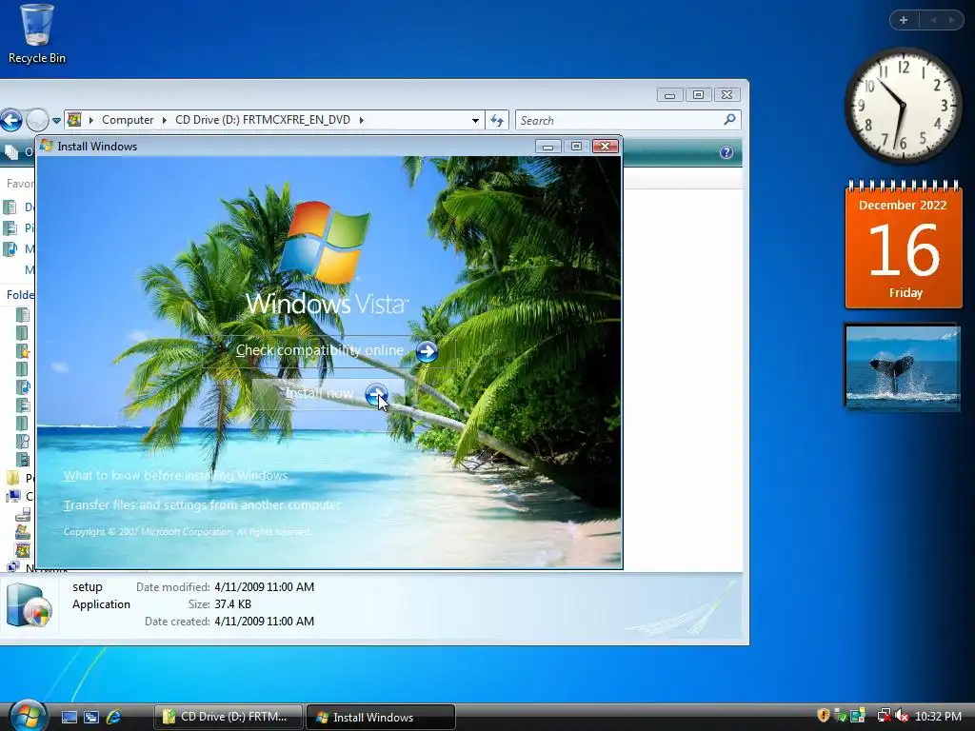Screen dimensions: 975x731
Task: Select the Folders header in navigation pane
Action: (19, 295)
